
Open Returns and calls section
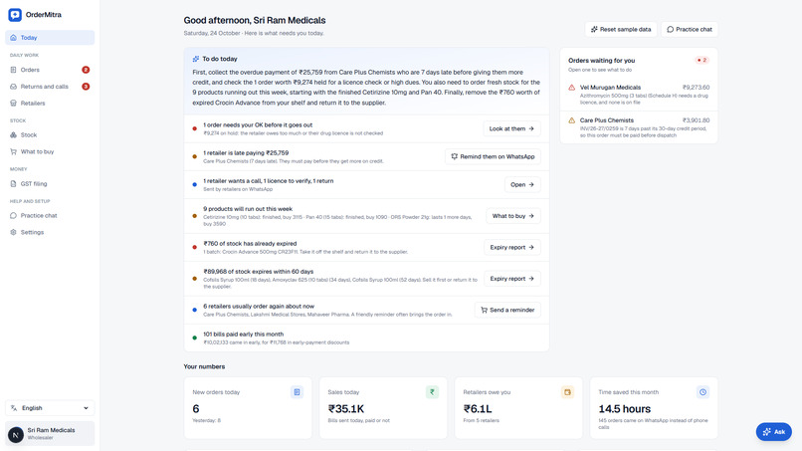click(x=50, y=87)
